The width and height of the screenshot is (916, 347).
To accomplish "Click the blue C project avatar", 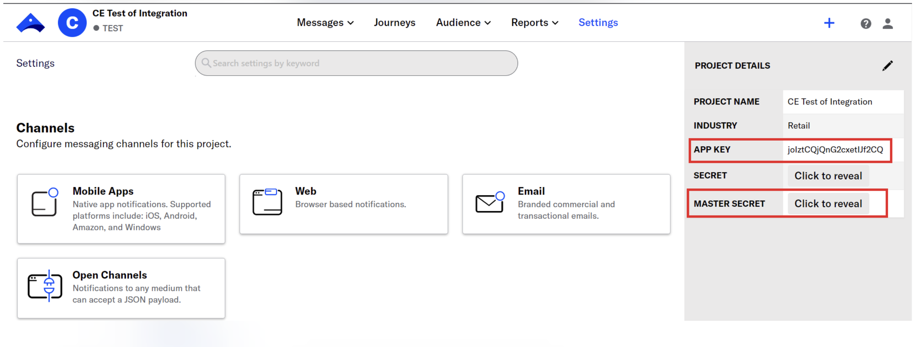I will 72,23.
